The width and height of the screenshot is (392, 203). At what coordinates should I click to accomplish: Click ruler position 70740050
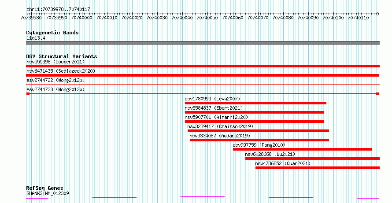click(x=207, y=18)
